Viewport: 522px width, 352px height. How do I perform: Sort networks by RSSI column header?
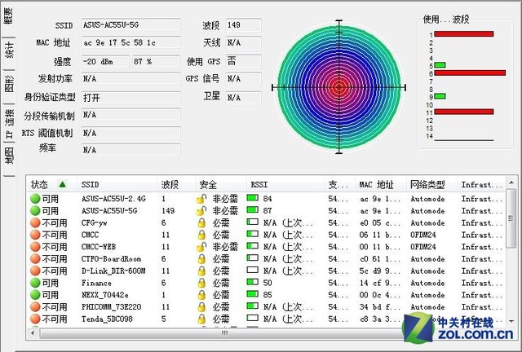pyautogui.click(x=285, y=184)
